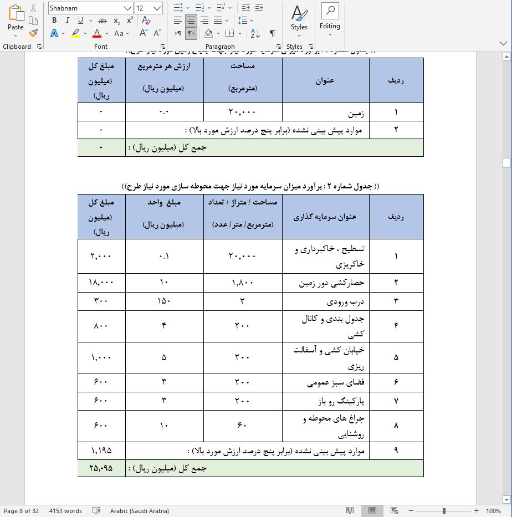Toggle Superscript formatting
The width and height of the screenshot is (512, 517).
click(130, 21)
